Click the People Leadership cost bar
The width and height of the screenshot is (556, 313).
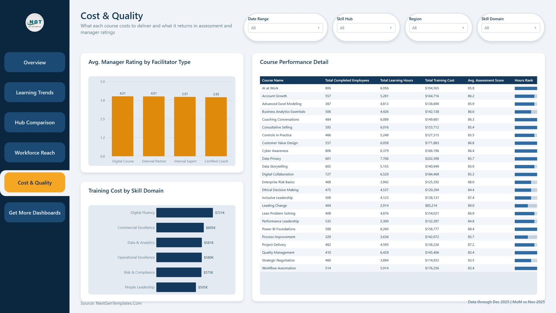point(176,287)
